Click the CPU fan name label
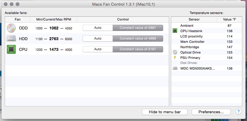Screen dimensions: 247x121 [x=23, y=49]
